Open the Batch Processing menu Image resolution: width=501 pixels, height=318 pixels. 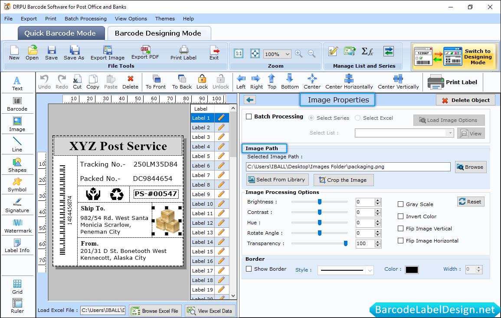[x=85, y=19]
